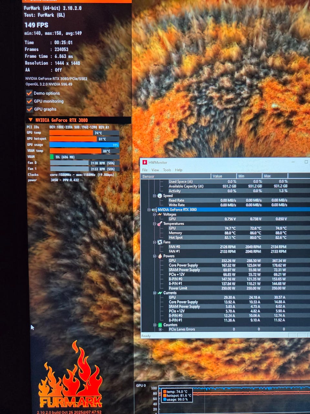Collapse the Currents group
Viewport: 310px width, 414px height.
click(155, 293)
